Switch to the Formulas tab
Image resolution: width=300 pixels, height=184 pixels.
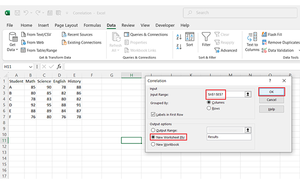(x=92, y=25)
